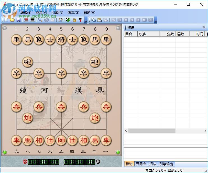Click the grayed paste-special icon
The height and width of the screenshot is (173, 208).
(x=106, y=20)
